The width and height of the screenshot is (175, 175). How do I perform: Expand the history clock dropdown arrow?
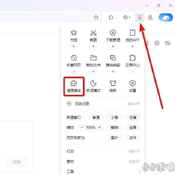pyautogui.click(x=130, y=17)
